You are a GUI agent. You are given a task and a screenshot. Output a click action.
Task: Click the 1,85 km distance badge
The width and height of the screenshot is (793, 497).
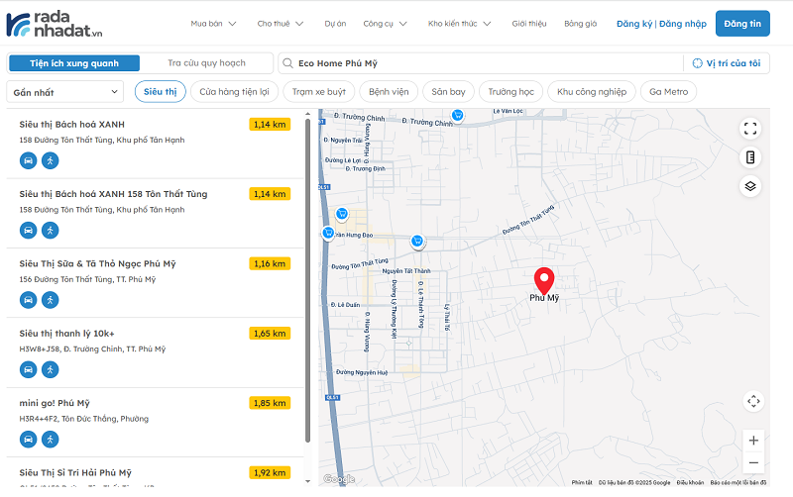click(x=270, y=403)
